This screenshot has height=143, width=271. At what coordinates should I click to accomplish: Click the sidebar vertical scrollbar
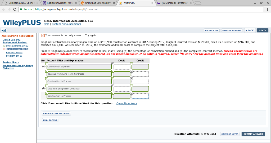pyautogui.click(x=36, y=88)
